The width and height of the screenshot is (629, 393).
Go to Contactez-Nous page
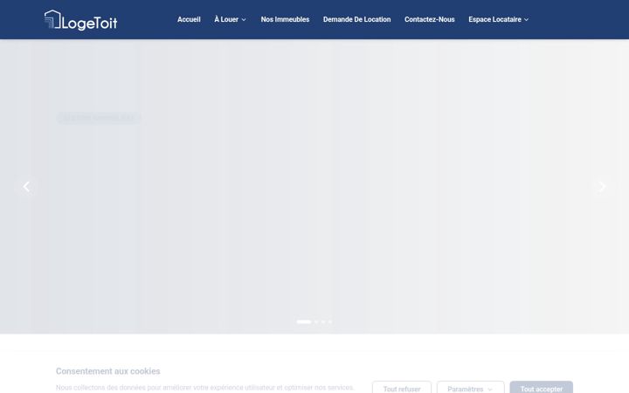430,19
